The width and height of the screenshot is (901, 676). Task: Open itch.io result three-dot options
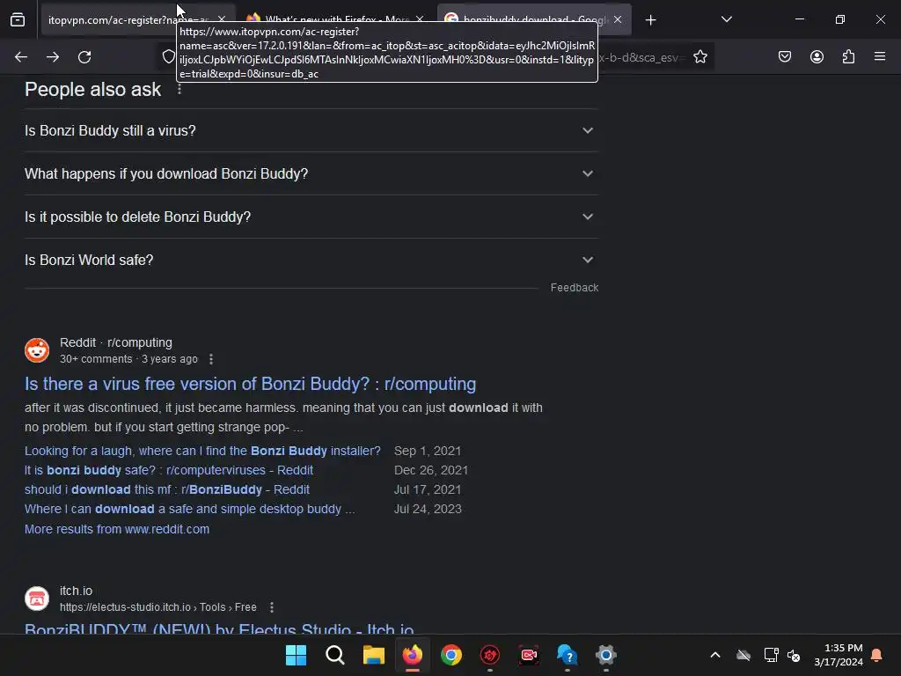(x=272, y=607)
